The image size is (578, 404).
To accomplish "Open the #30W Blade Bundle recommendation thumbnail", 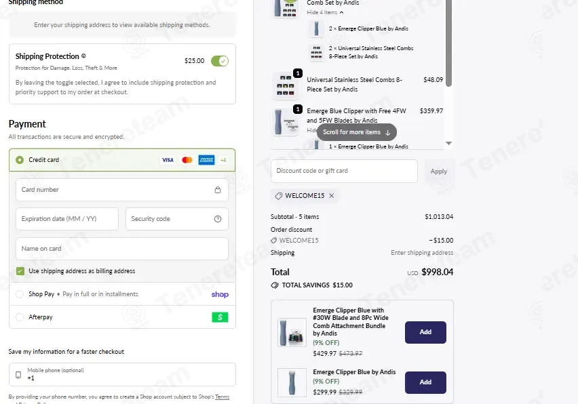I will tap(292, 333).
